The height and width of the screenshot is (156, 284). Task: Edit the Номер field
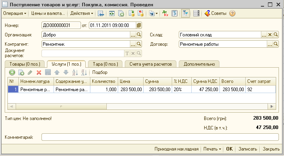61,25
